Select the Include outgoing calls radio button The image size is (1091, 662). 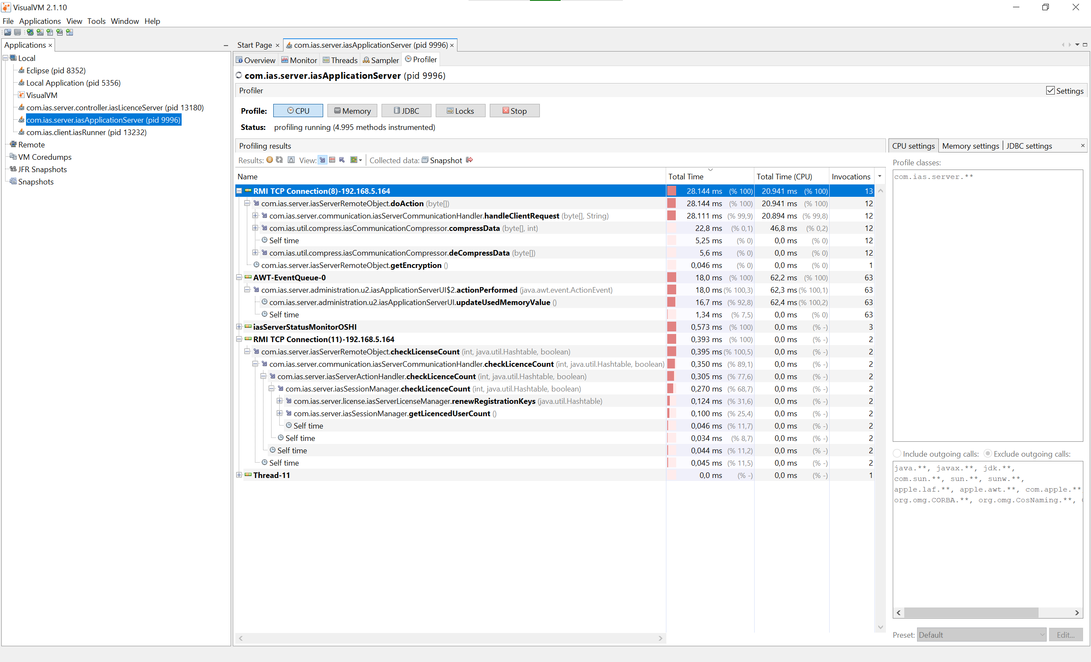(897, 454)
